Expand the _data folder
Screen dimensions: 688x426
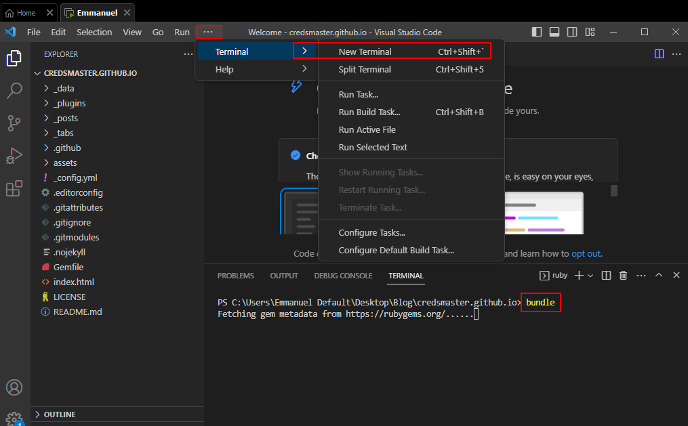point(117,88)
